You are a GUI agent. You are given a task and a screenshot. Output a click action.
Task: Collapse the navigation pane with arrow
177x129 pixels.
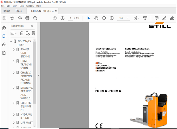[x=39, y=75]
